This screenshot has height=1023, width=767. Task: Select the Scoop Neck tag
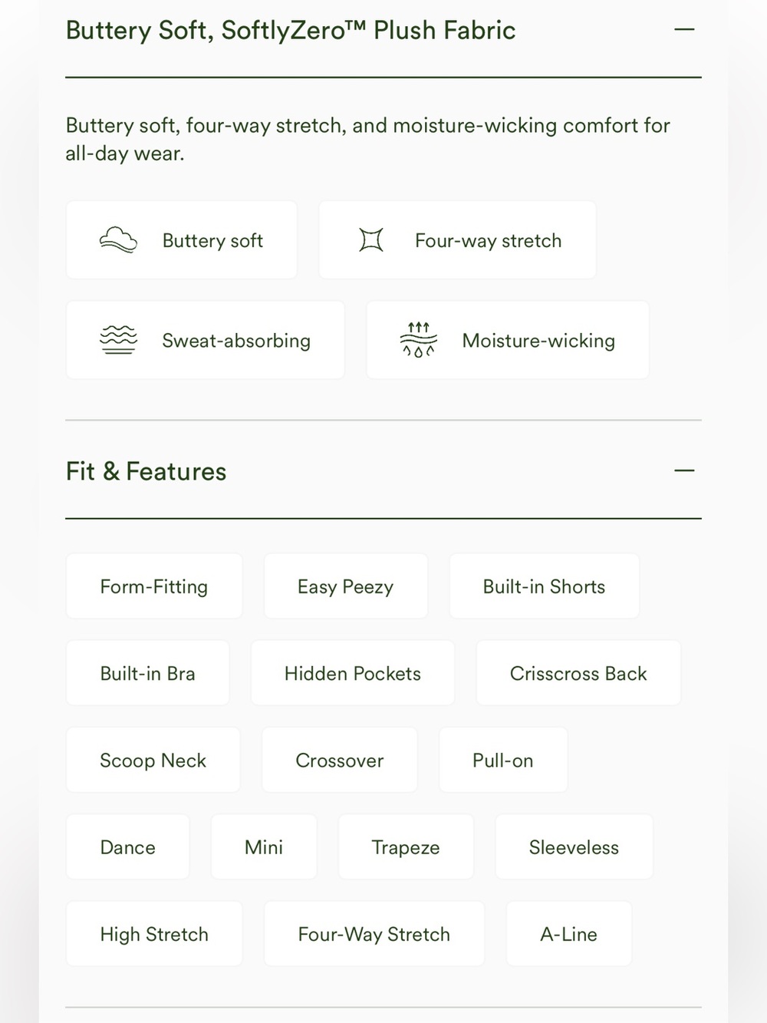[x=153, y=761]
